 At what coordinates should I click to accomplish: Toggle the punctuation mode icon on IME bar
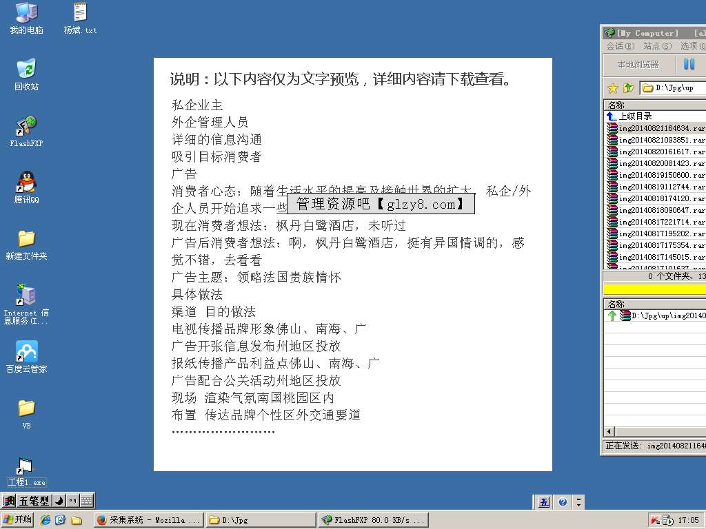pyautogui.click(x=73, y=501)
